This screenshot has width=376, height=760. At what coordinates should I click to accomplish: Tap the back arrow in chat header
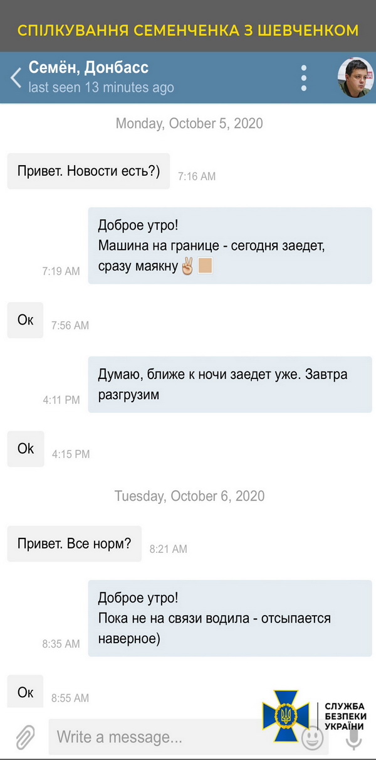[16, 77]
